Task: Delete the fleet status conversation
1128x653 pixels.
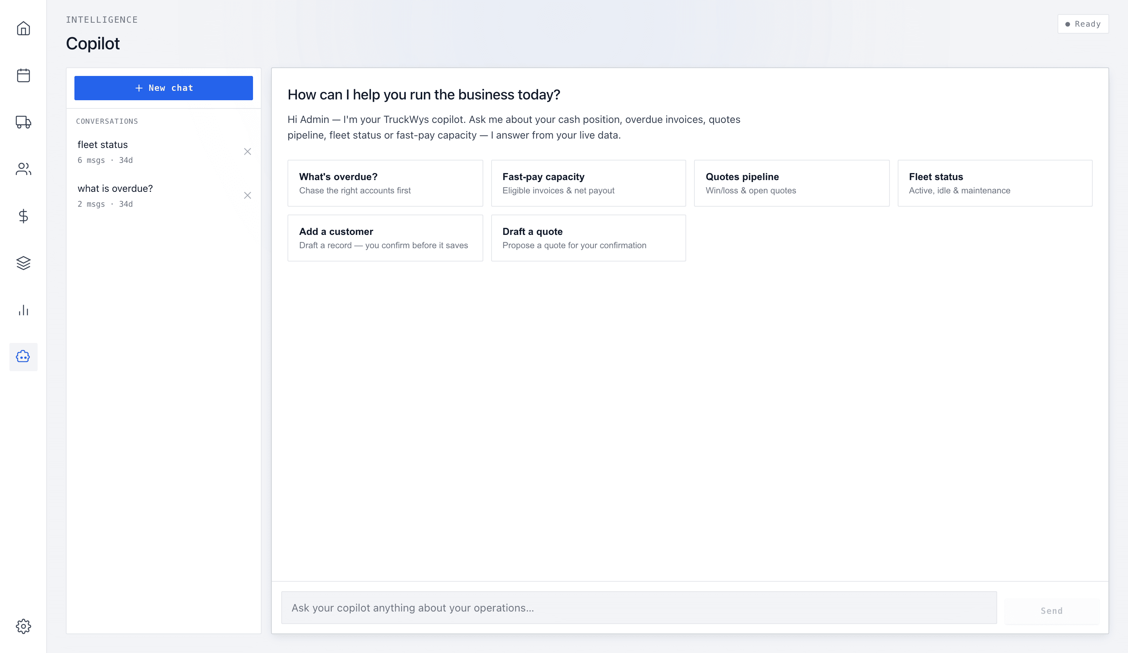Action: [x=248, y=152]
